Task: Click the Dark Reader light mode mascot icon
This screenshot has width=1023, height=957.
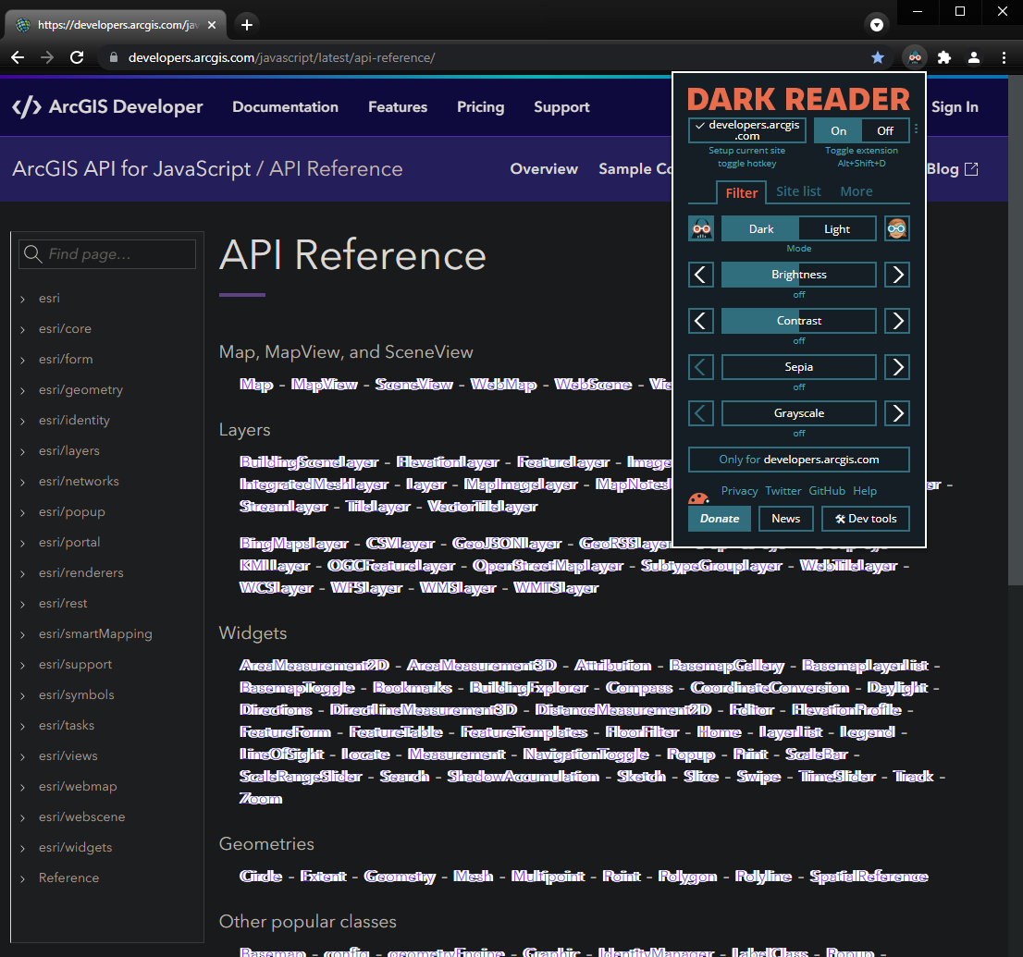Action: click(x=897, y=229)
